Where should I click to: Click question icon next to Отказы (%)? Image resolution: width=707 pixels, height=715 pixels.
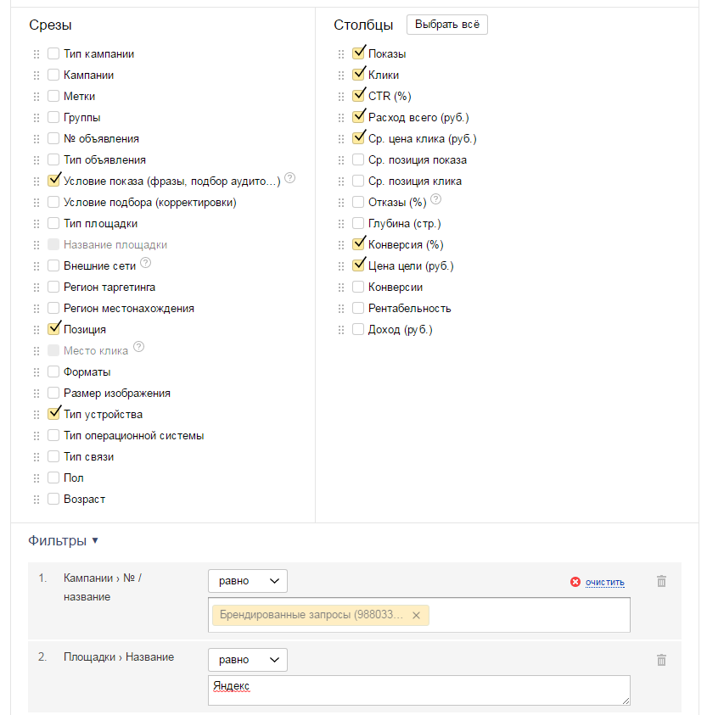pyautogui.click(x=436, y=199)
